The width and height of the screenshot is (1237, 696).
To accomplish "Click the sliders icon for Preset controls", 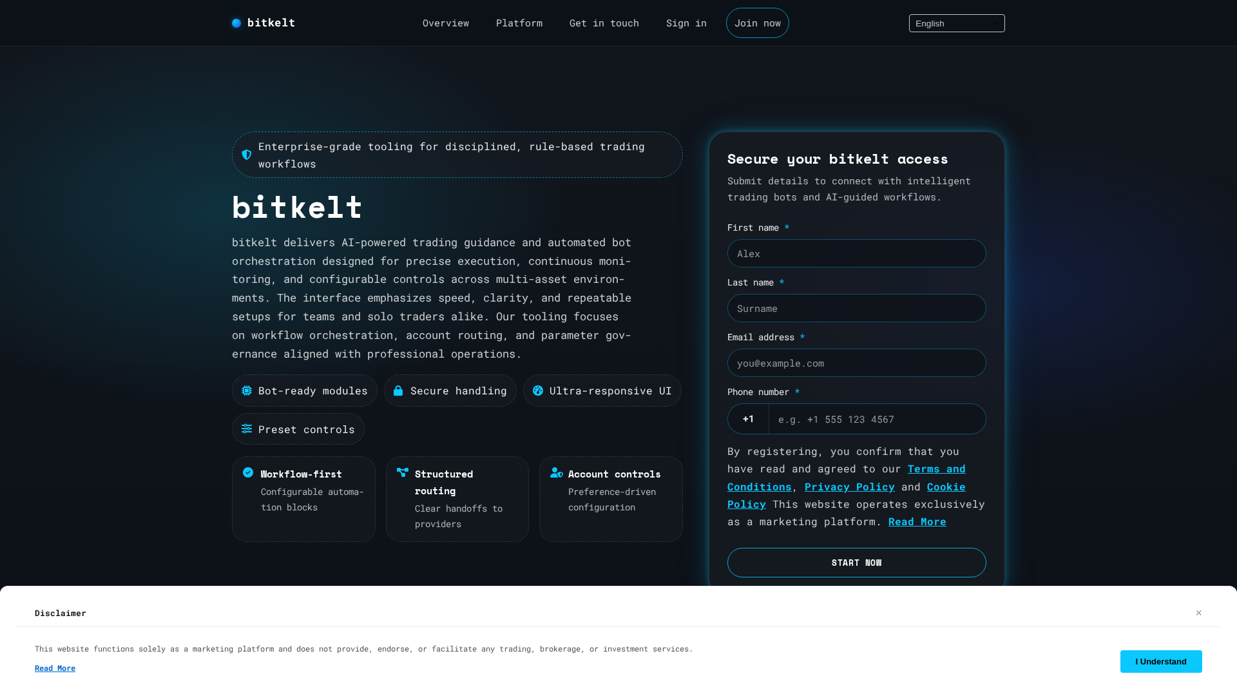I will pyautogui.click(x=247, y=429).
